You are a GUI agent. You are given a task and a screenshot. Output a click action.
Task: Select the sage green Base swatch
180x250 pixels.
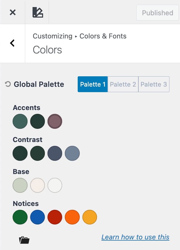(x=20, y=185)
